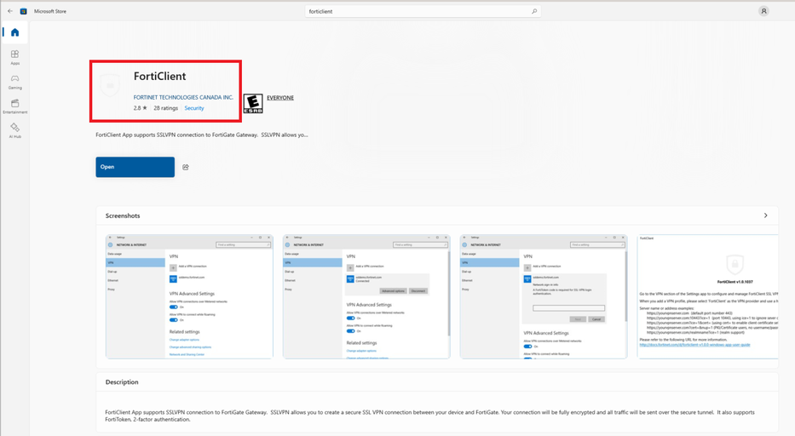Click in the search box containing forticlient
The image size is (795, 436).
coord(423,11)
